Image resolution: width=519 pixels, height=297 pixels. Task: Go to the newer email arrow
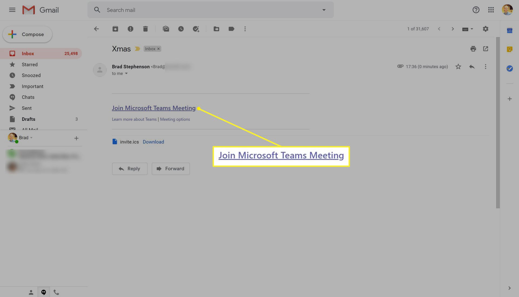(439, 29)
